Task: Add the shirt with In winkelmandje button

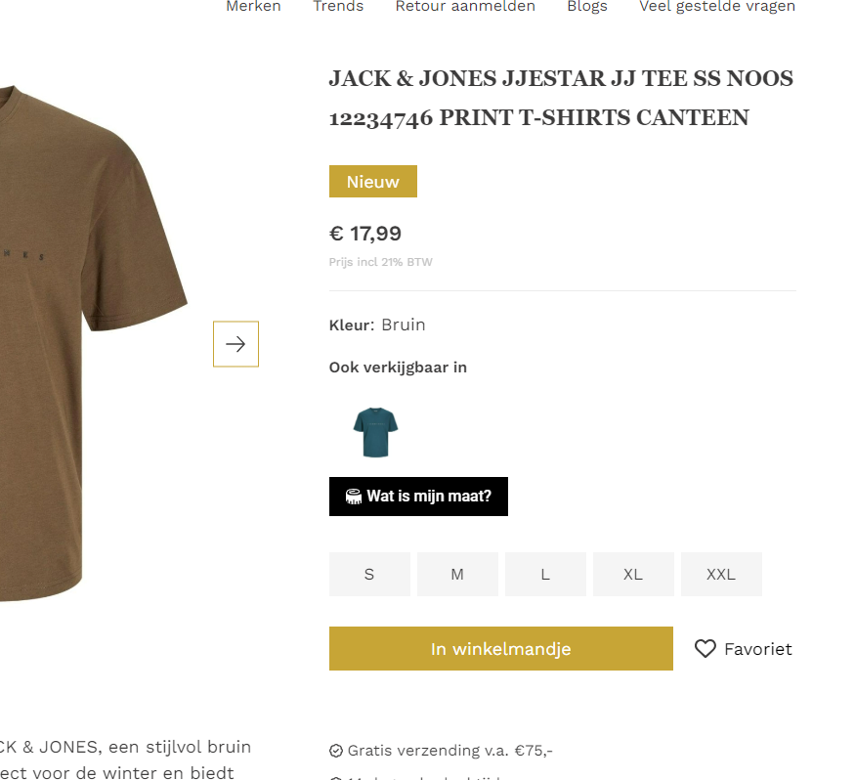Action: (x=500, y=649)
